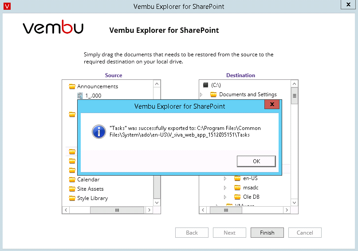Image resolution: width=358 pixels, height=251 pixels.
Task: Click the Destination heading label
Action: [x=240, y=75]
